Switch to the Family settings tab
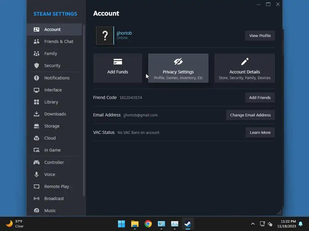The image size is (309, 231). pos(54,54)
